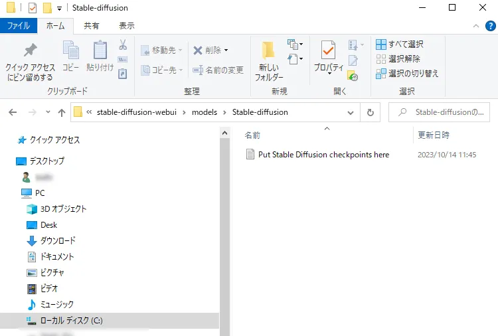Click Deselect (選択解除)
498x336 pixels.
398,58
